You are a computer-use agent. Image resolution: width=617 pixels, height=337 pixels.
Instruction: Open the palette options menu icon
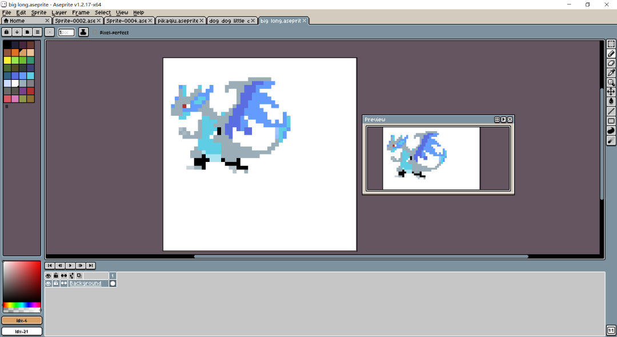pos(37,32)
